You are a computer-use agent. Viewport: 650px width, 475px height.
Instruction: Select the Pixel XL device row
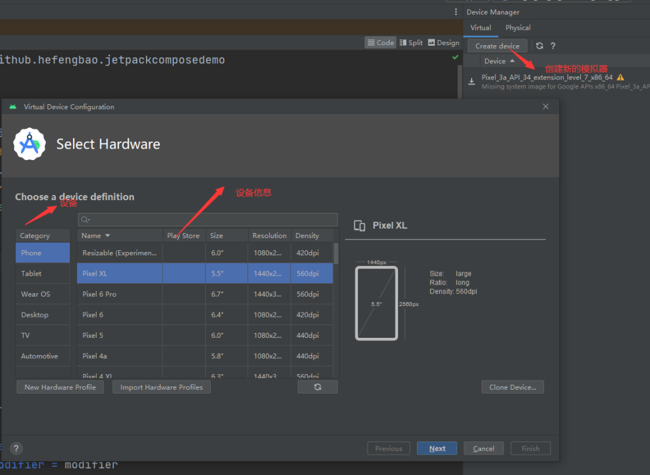tap(205, 274)
